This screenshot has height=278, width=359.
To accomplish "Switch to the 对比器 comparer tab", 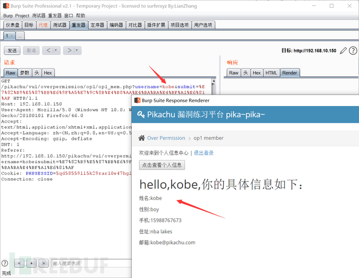I will pos(135,25).
